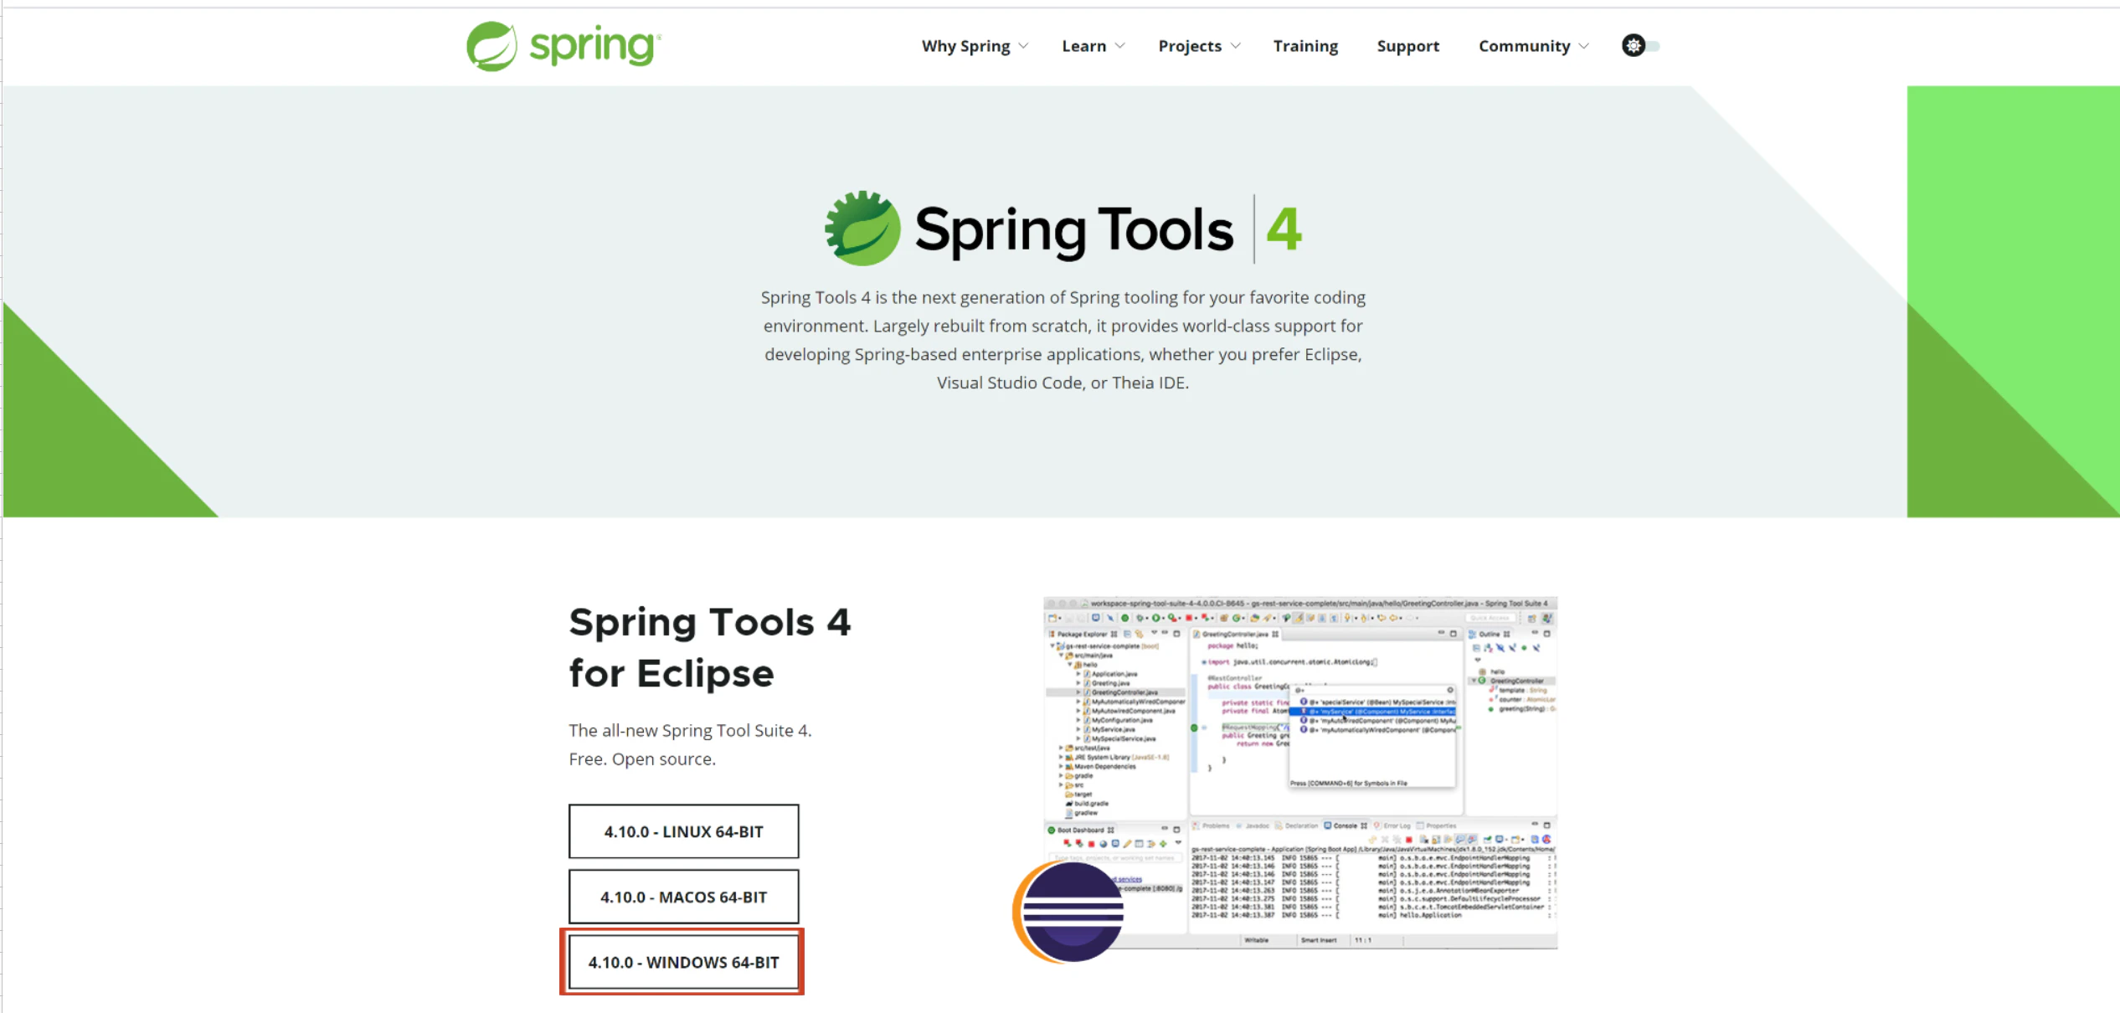The height and width of the screenshot is (1013, 2120).
Task: Click the Eclipse logo icon on screenshot
Action: pyautogui.click(x=1069, y=912)
